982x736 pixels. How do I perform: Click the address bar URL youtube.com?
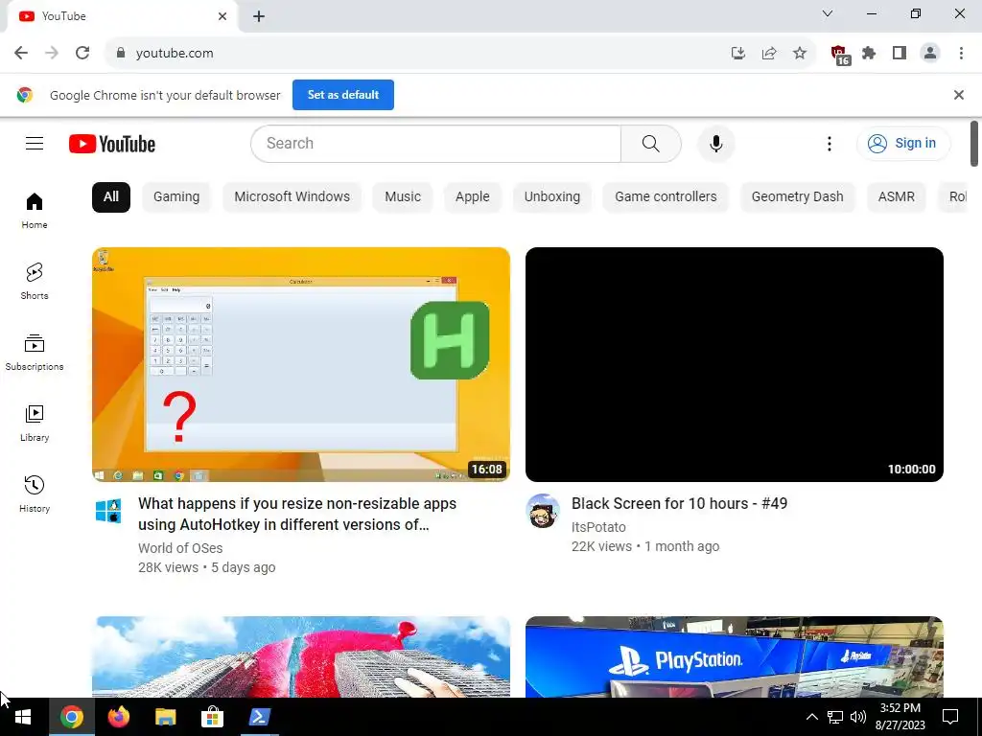click(175, 54)
